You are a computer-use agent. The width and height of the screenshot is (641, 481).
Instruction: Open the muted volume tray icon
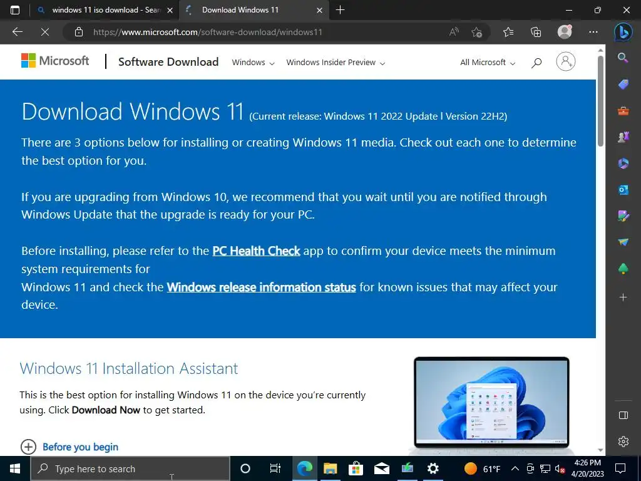559,468
